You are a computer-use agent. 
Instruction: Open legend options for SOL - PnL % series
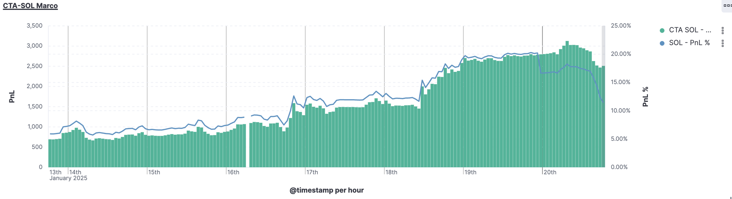(x=722, y=43)
